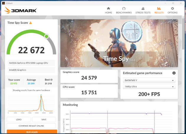Click the warning triangle beside Time Spy Score
This screenshot has height=134, width=186.
coord(30,23)
